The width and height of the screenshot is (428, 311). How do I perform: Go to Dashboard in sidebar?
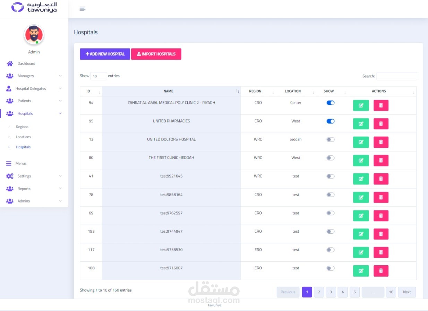(26, 64)
